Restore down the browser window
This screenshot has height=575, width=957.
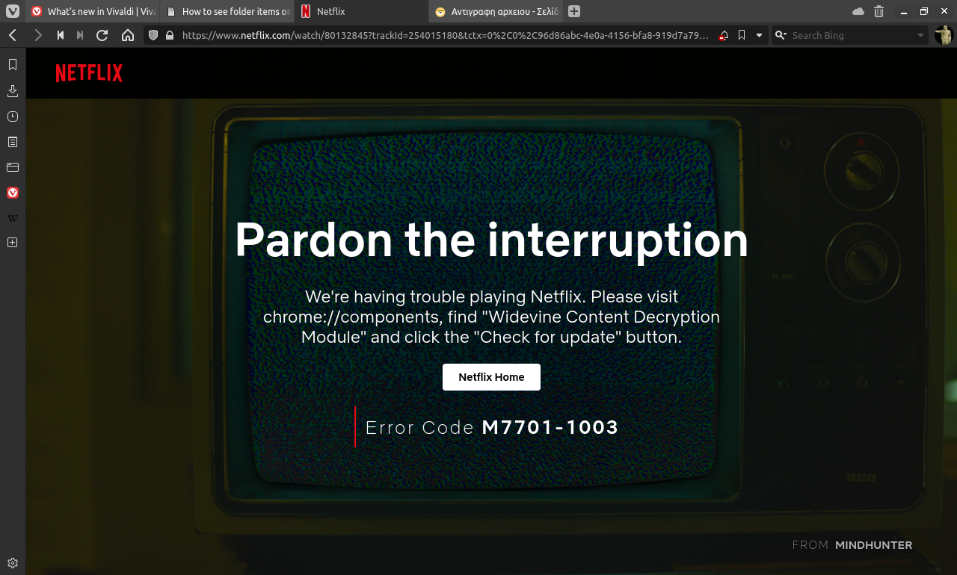click(x=924, y=11)
